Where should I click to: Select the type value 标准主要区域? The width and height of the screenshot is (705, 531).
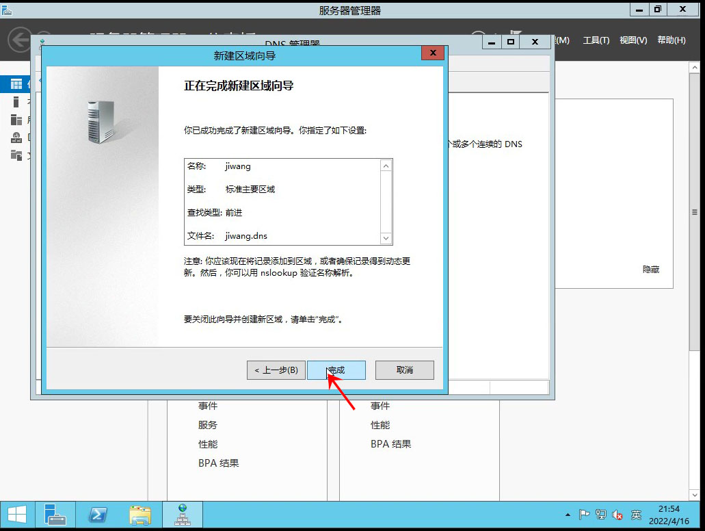pyautogui.click(x=250, y=190)
